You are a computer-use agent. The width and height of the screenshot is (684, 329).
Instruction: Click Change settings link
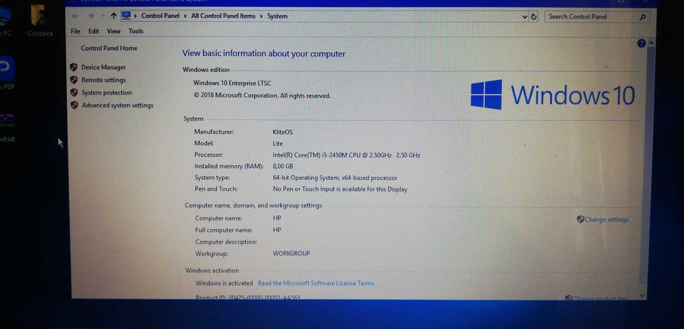(x=606, y=220)
